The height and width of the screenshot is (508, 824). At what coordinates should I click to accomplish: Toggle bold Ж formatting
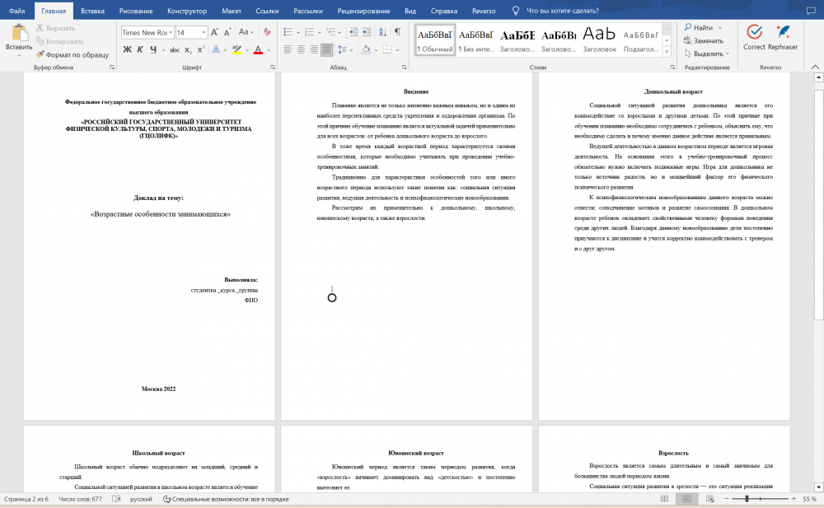127,49
